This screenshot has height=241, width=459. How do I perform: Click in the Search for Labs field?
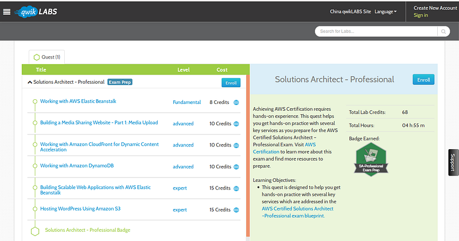376,32
